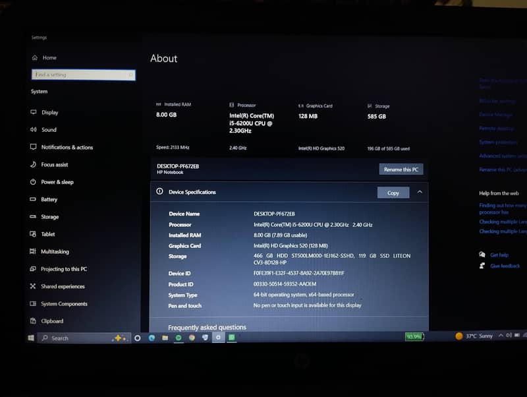This screenshot has height=397, width=527.
Task: Click the Processor icon in summary
Action: 232,105
